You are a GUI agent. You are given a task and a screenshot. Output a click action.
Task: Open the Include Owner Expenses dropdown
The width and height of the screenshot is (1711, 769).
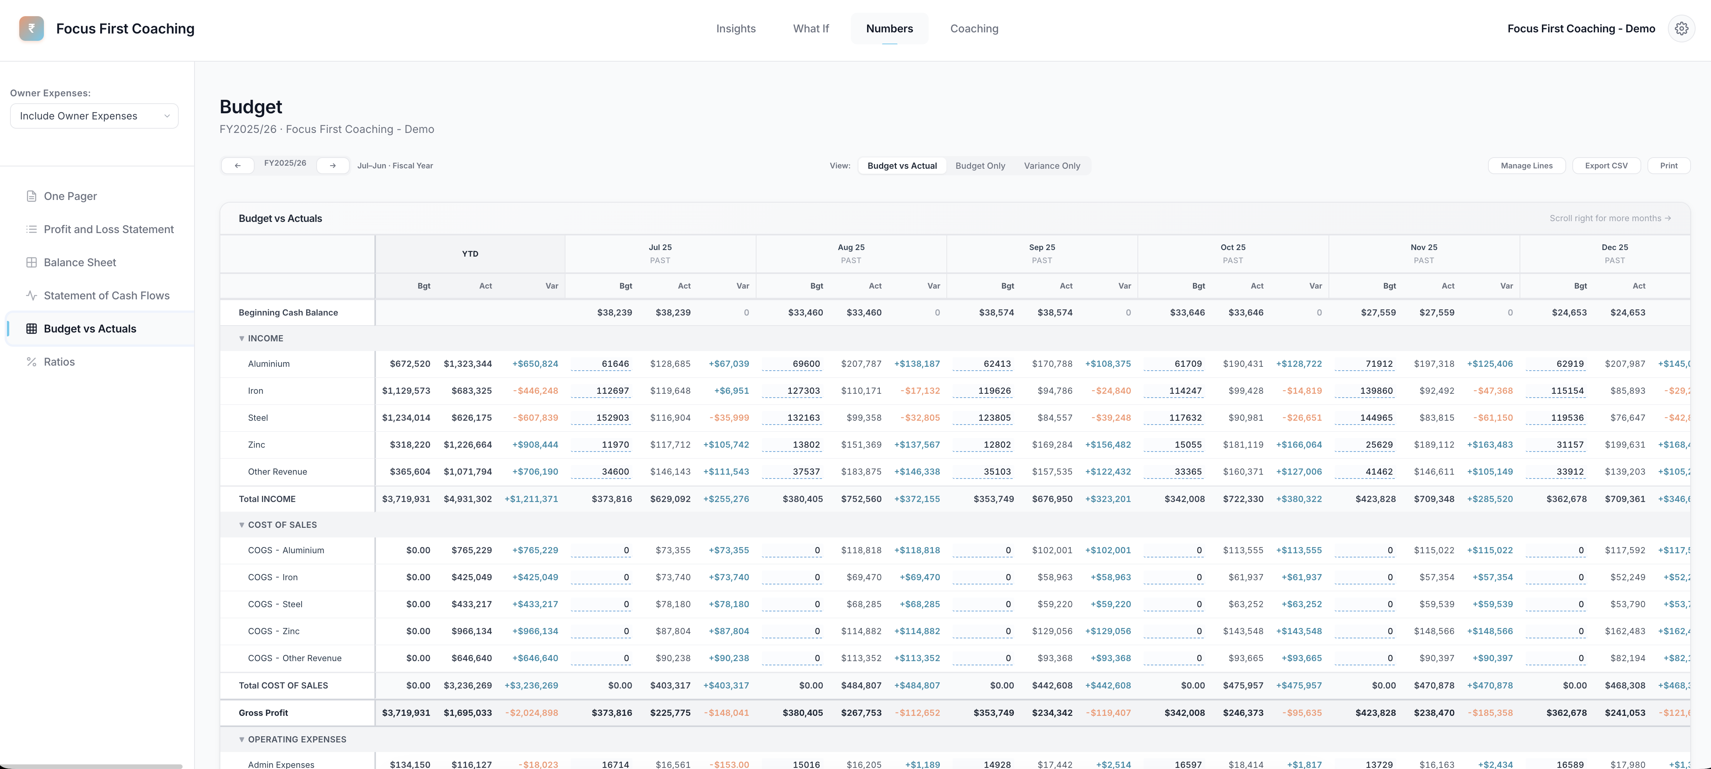point(94,116)
